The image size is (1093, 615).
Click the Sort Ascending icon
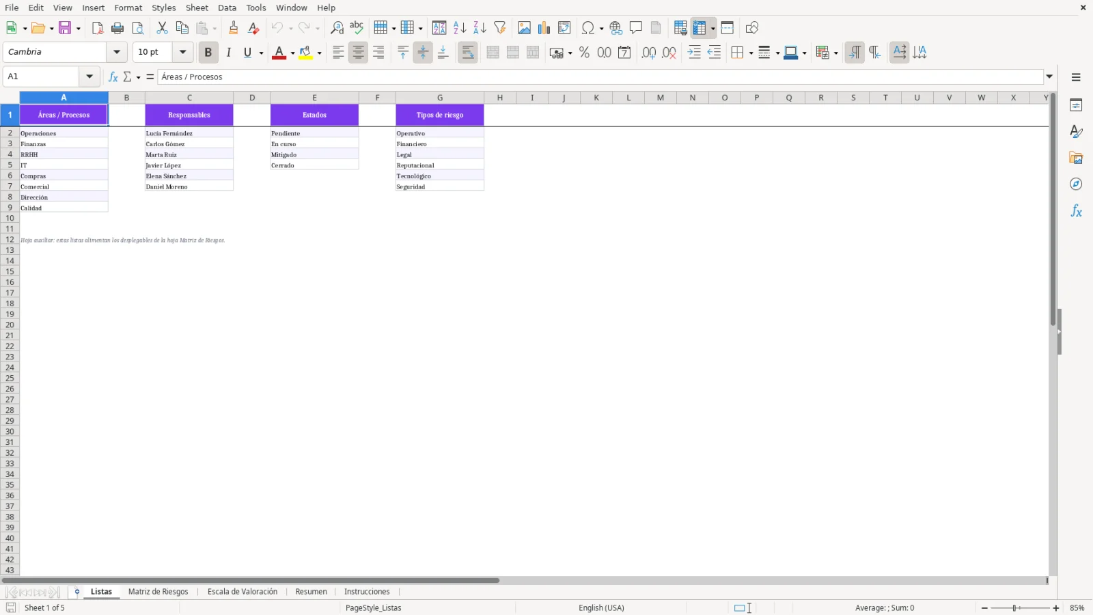pos(460,28)
